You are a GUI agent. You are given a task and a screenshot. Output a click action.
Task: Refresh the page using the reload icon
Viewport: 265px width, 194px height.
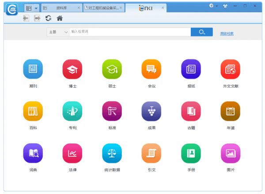48,18
